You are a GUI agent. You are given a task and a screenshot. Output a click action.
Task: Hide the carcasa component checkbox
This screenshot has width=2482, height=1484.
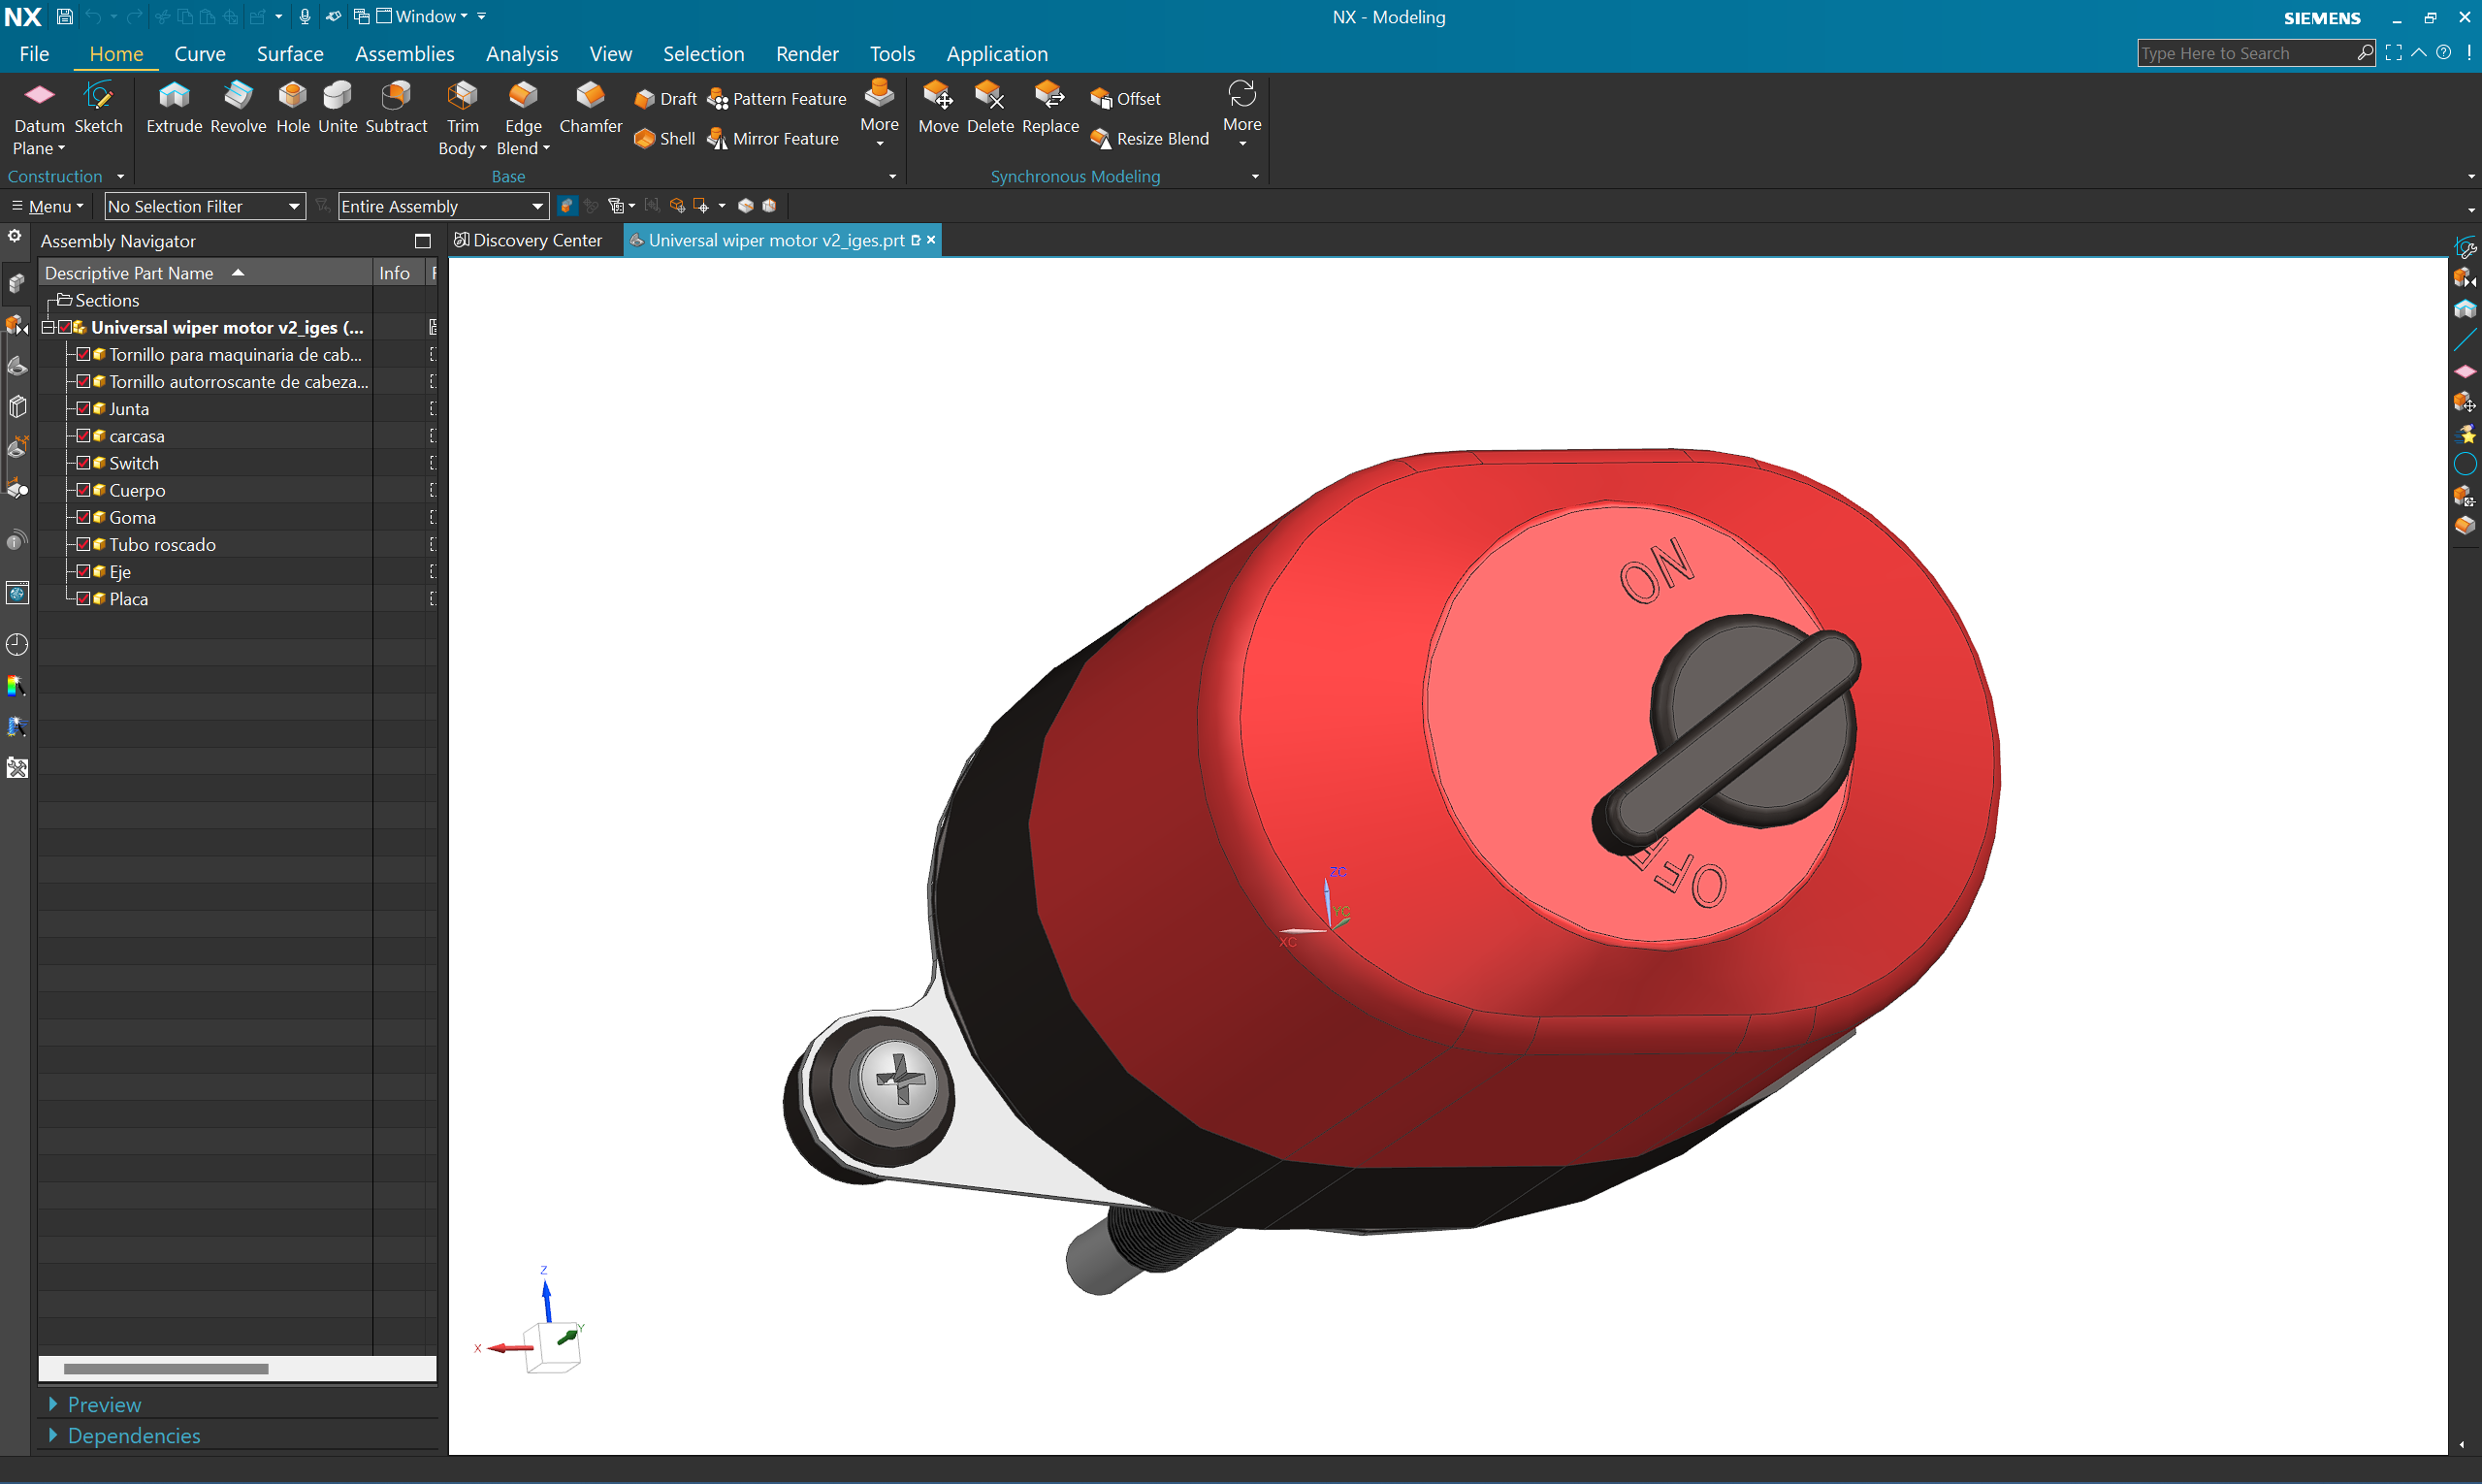pyautogui.click(x=84, y=436)
